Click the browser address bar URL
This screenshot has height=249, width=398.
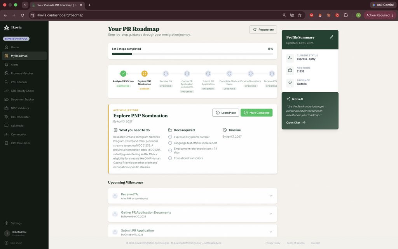(60, 15)
